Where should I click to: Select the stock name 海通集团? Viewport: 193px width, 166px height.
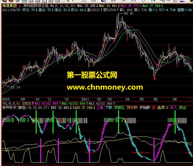(x=10, y=6)
